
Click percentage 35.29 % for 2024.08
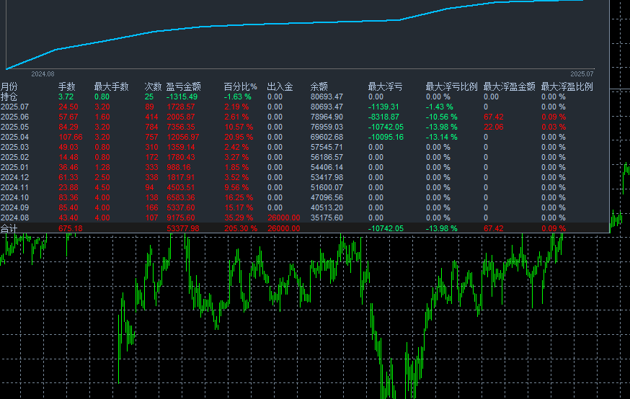(239, 218)
